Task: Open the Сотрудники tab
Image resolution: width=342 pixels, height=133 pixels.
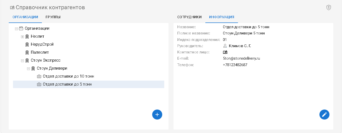Action: point(189,17)
